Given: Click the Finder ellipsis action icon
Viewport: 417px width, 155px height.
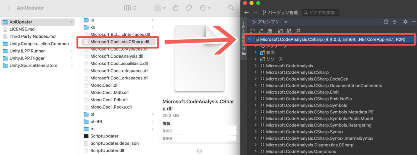Looking at the screenshot, I should (x=203, y=8).
